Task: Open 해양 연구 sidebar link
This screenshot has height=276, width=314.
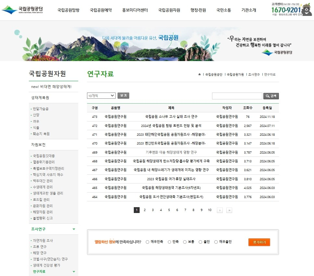Action: (x=40, y=253)
